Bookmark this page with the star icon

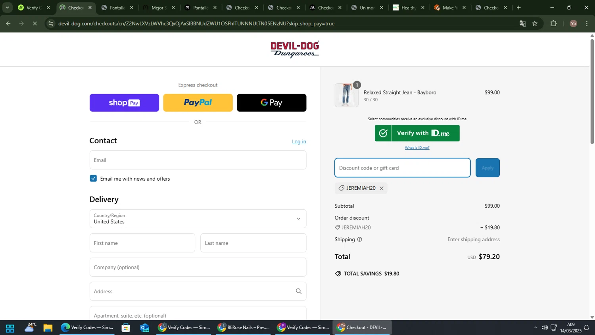click(x=535, y=23)
